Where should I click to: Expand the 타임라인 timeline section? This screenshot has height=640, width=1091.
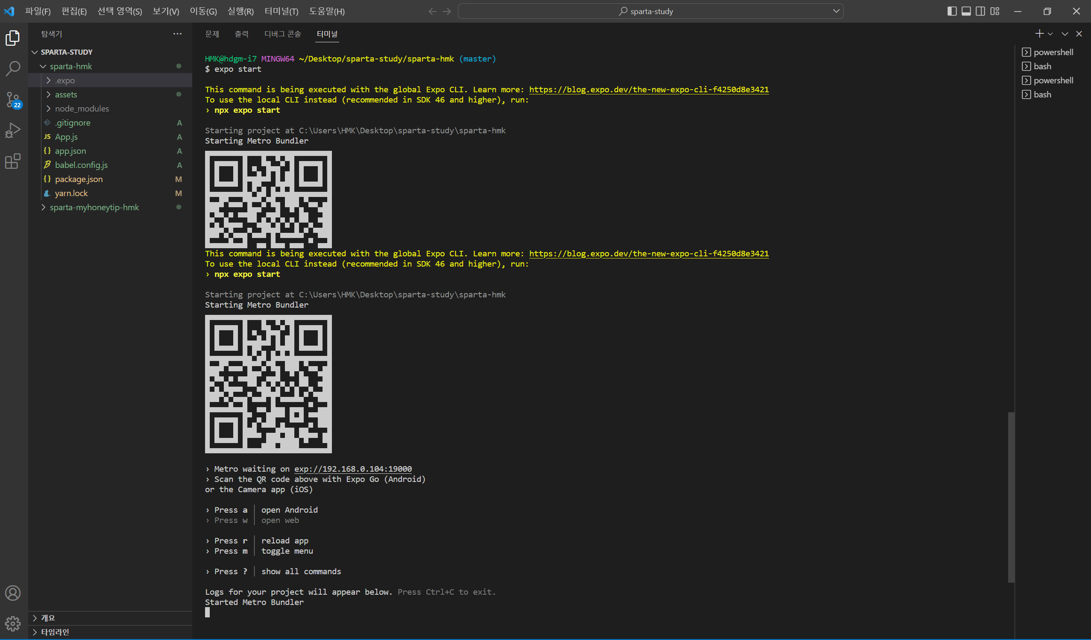click(x=110, y=632)
